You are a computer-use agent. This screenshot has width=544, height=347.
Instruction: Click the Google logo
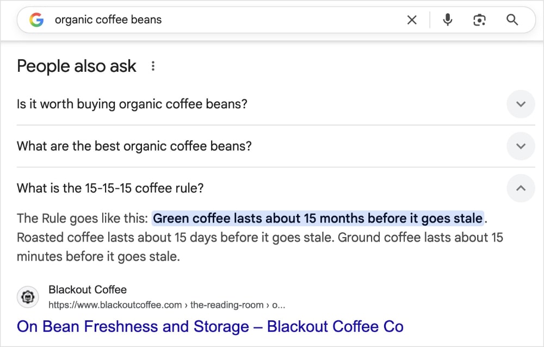[36, 20]
